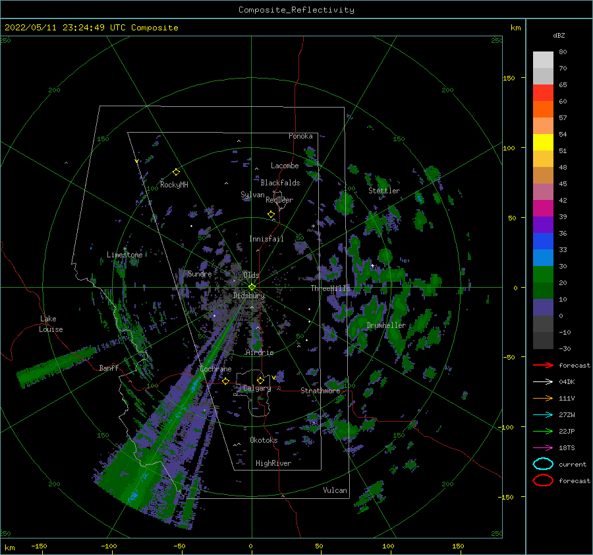This screenshot has width=593, height=555.
Task: Click the Vulcan label
Action: [335, 490]
